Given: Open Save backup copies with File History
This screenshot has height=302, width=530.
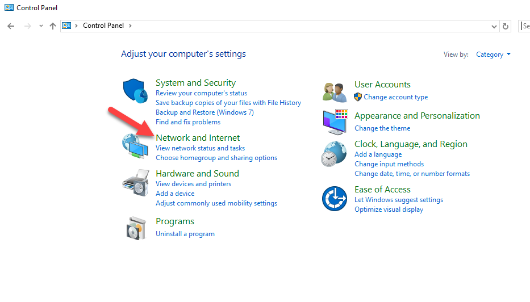Looking at the screenshot, I should click(x=228, y=103).
